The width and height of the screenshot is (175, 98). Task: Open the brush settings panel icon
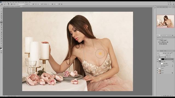11,4
